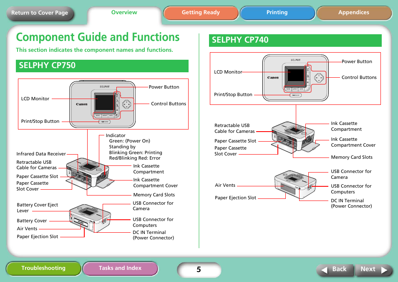
Task: Click CP750 'Air Vents' label
Action: pos(27,229)
